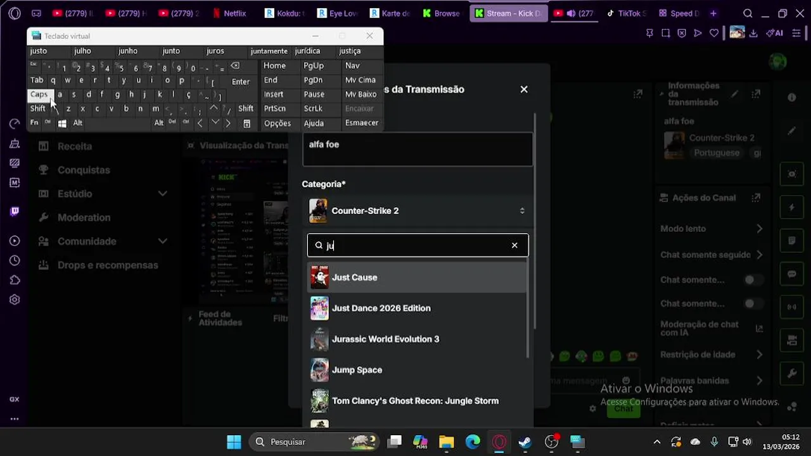This screenshot has height=456, width=811.
Task: Open Opera AI button in address bar
Action: tap(774, 33)
